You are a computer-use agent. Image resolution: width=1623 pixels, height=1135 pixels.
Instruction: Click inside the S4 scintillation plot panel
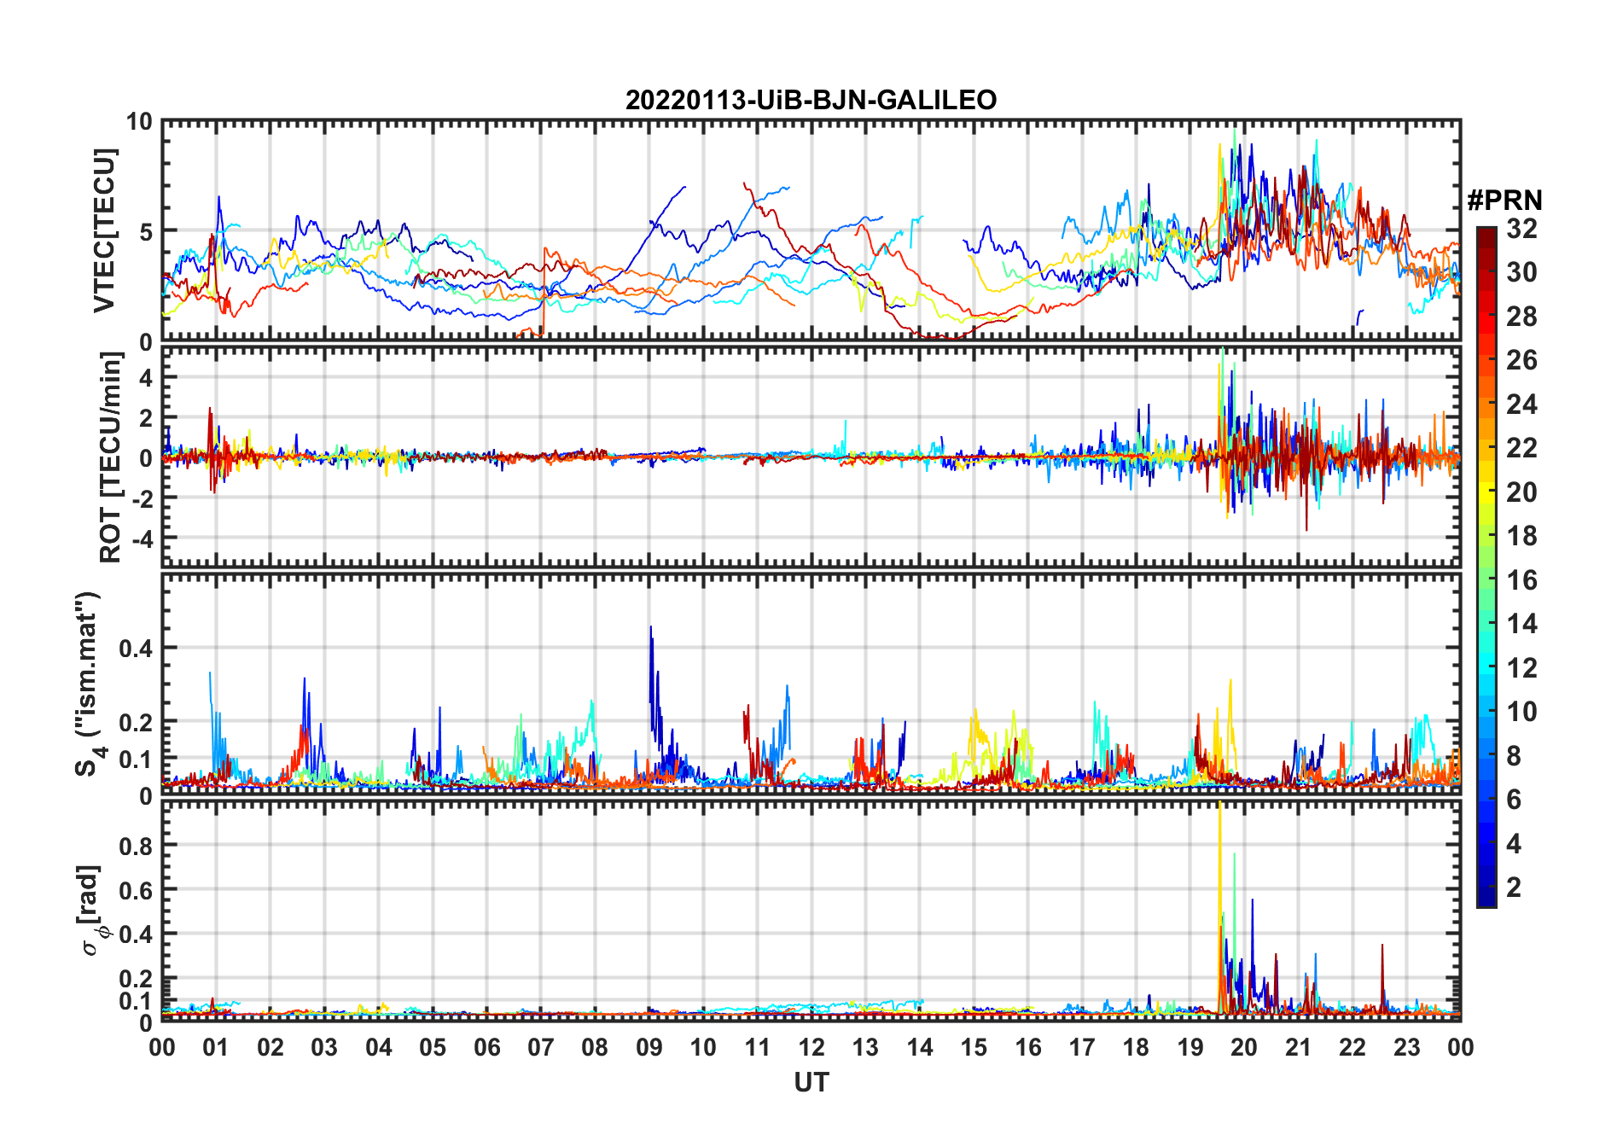click(x=811, y=683)
